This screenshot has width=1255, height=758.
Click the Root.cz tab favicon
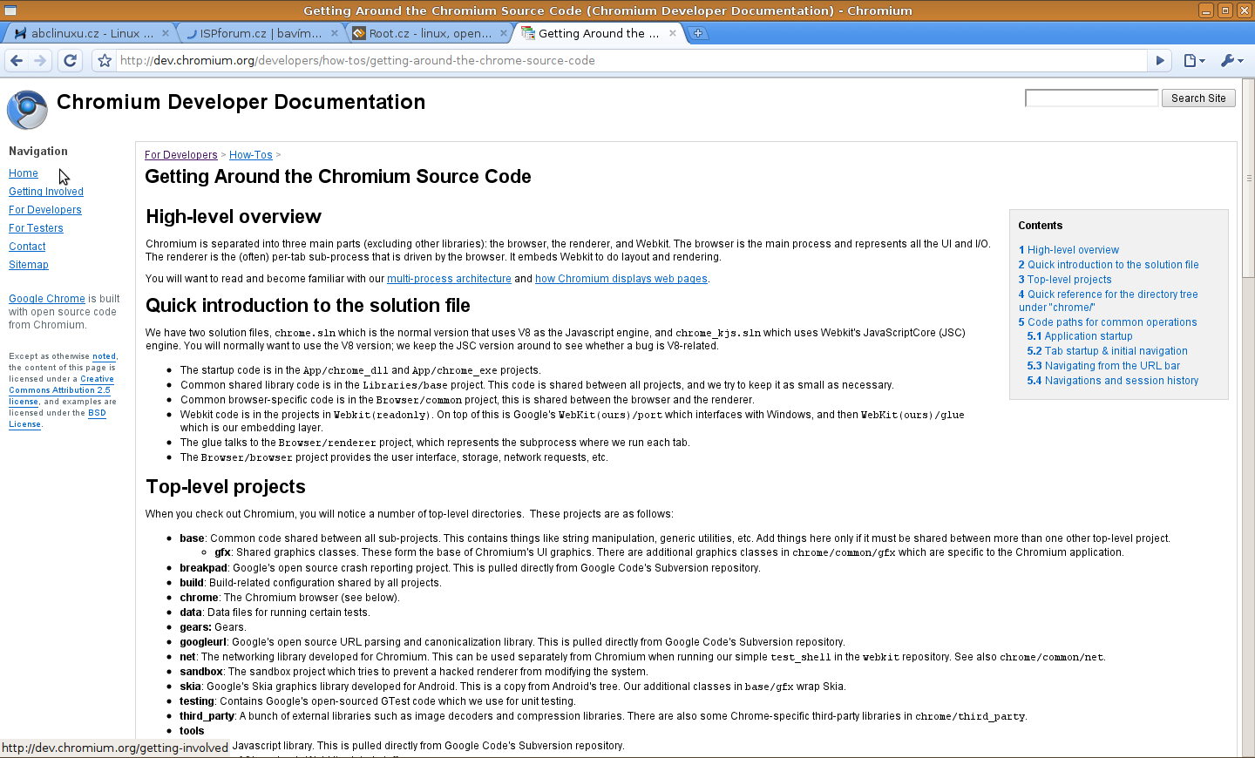pos(359,33)
